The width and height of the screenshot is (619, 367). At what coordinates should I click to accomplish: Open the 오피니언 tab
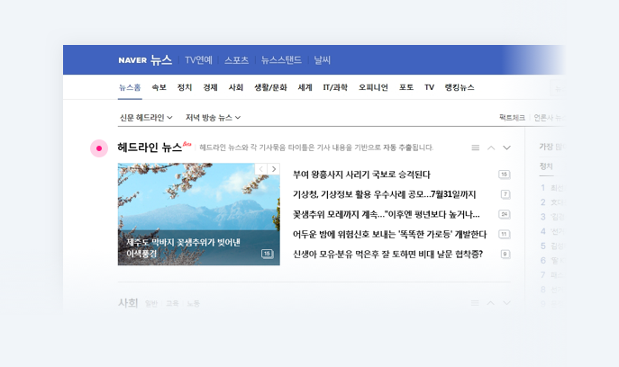373,87
